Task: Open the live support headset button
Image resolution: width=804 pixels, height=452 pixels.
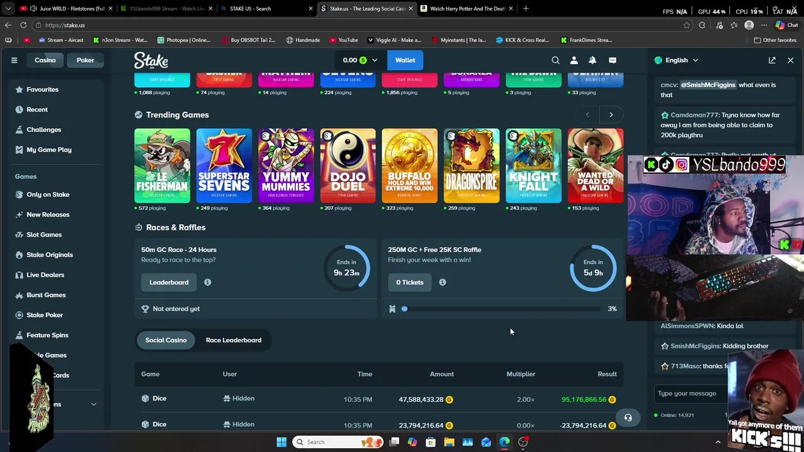Action: 627,417
